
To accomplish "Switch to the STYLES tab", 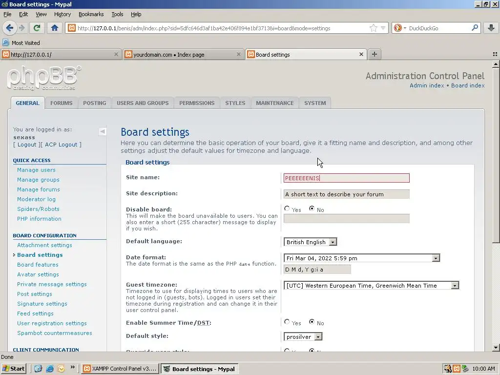I will pos(235,103).
